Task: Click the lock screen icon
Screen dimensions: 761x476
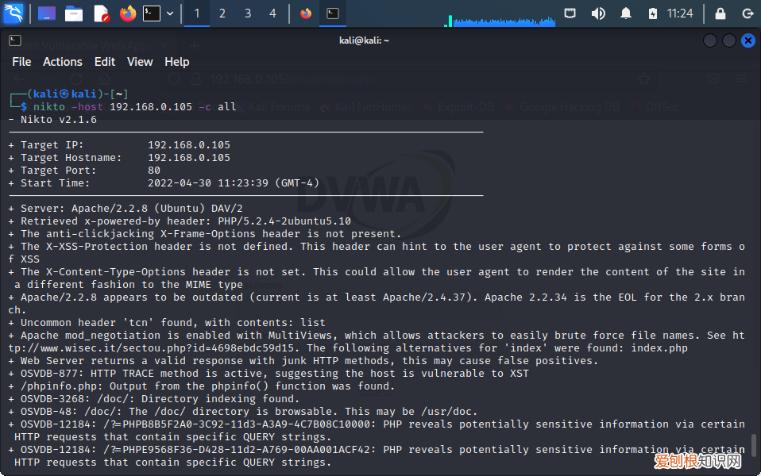Action: point(720,13)
